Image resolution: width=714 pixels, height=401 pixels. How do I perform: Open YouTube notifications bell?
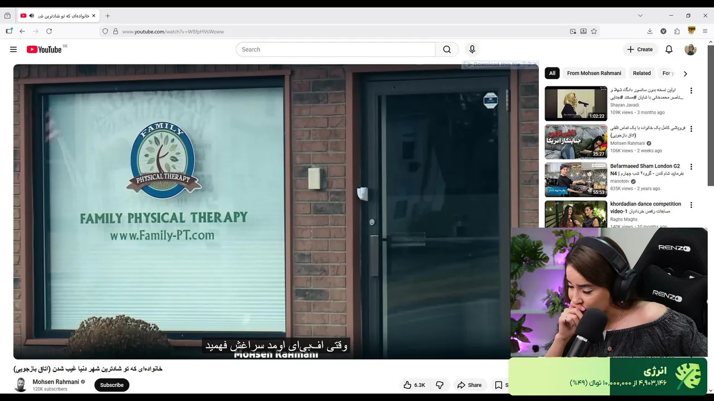(669, 50)
